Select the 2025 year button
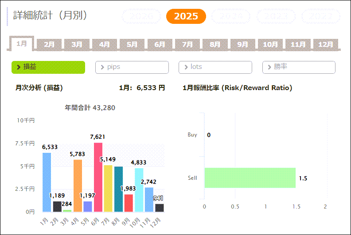This screenshot has width=351, height=235. 186,16
